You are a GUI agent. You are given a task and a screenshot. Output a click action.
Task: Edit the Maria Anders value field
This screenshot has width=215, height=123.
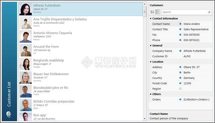coord(198,24)
